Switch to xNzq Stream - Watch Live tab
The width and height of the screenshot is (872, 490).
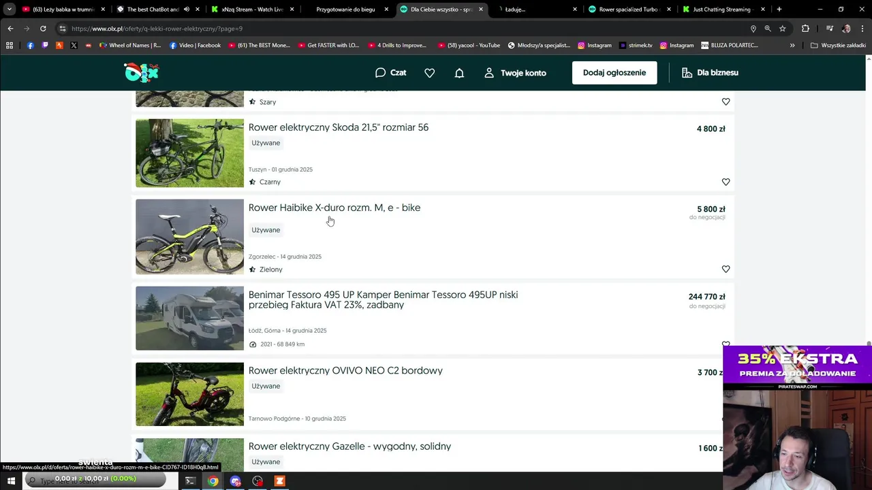pos(251,10)
